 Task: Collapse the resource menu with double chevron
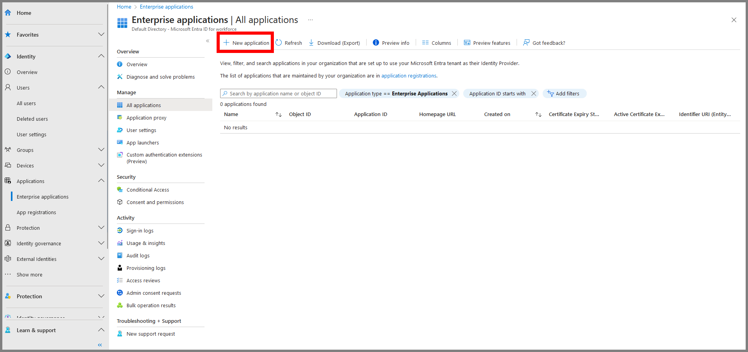(x=208, y=41)
